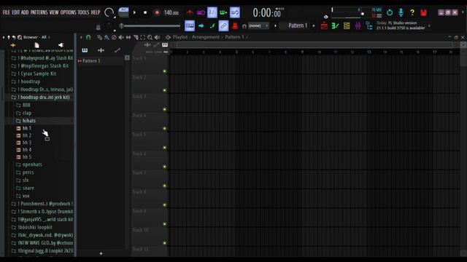Click the red save project icon

click(423, 12)
